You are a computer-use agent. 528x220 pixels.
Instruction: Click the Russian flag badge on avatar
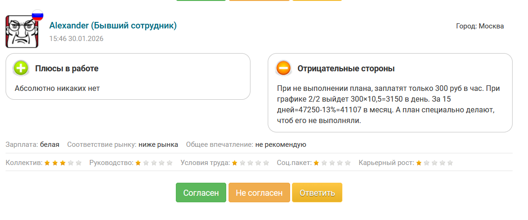[x=37, y=15]
